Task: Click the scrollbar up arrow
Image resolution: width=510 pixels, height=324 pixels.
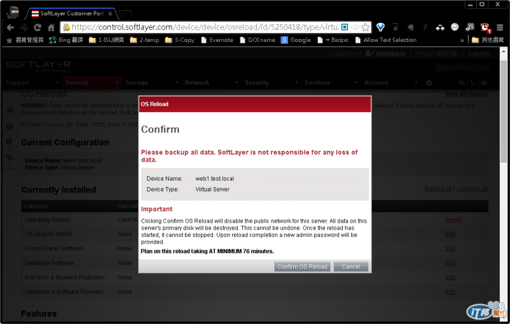Action: point(504,52)
